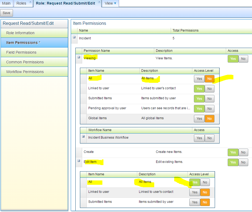Set Viewing All Items access to Yes

point(199,79)
